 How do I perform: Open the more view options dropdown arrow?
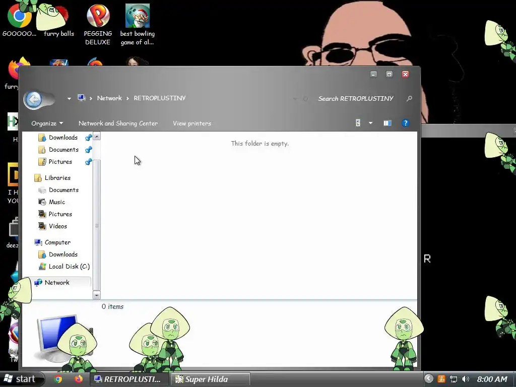pos(370,123)
